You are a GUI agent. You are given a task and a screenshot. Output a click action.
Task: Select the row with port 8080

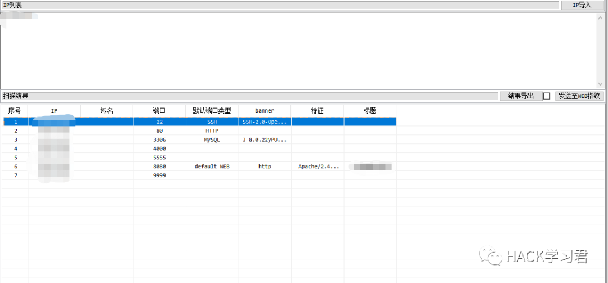[200, 167]
